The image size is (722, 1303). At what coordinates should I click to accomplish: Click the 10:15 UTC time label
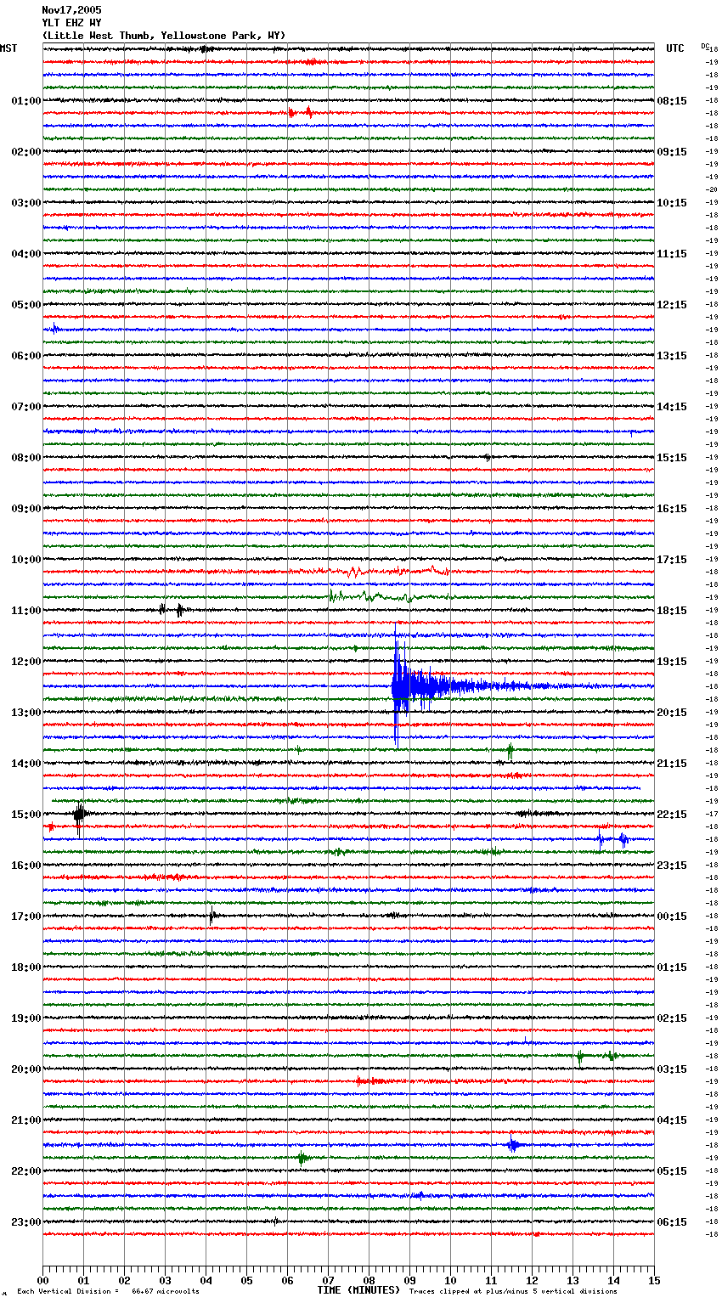(672, 203)
